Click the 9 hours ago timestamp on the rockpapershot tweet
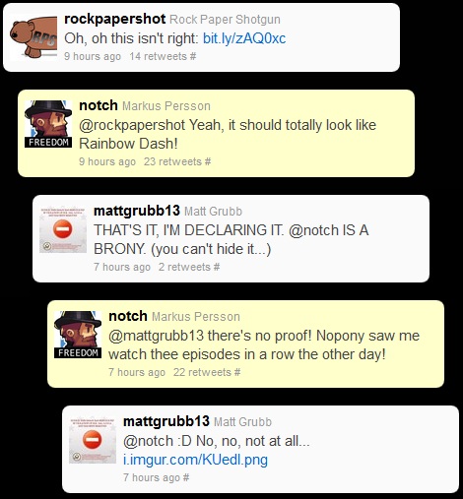The width and height of the screenshot is (463, 499). click(93, 56)
